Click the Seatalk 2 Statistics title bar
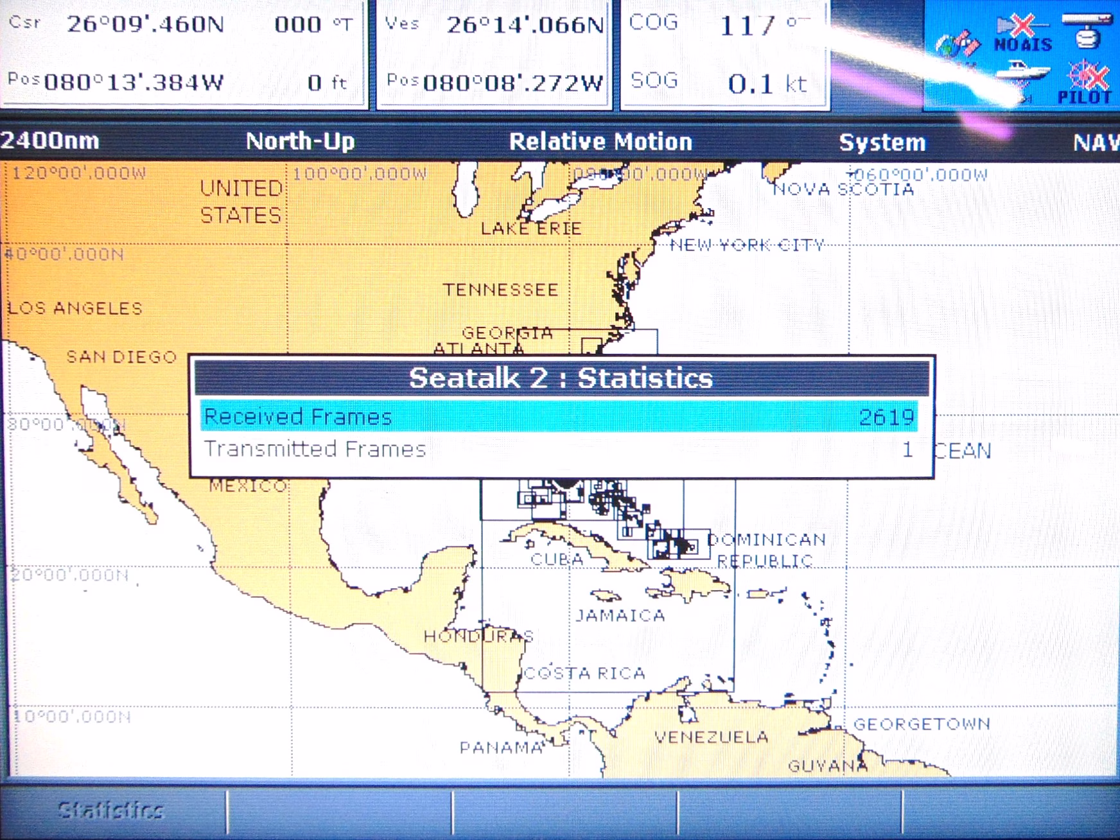 tap(562, 378)
